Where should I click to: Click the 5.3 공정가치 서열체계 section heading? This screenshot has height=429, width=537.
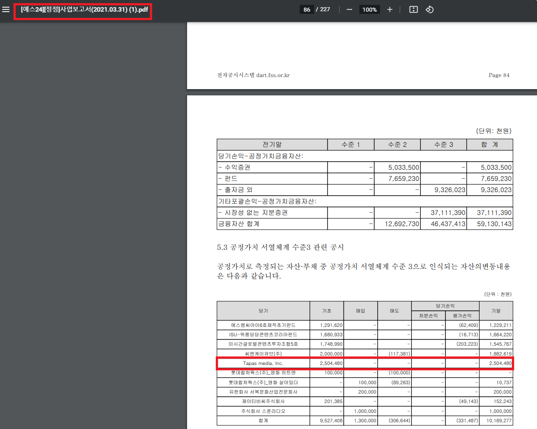tap(280, 247)
